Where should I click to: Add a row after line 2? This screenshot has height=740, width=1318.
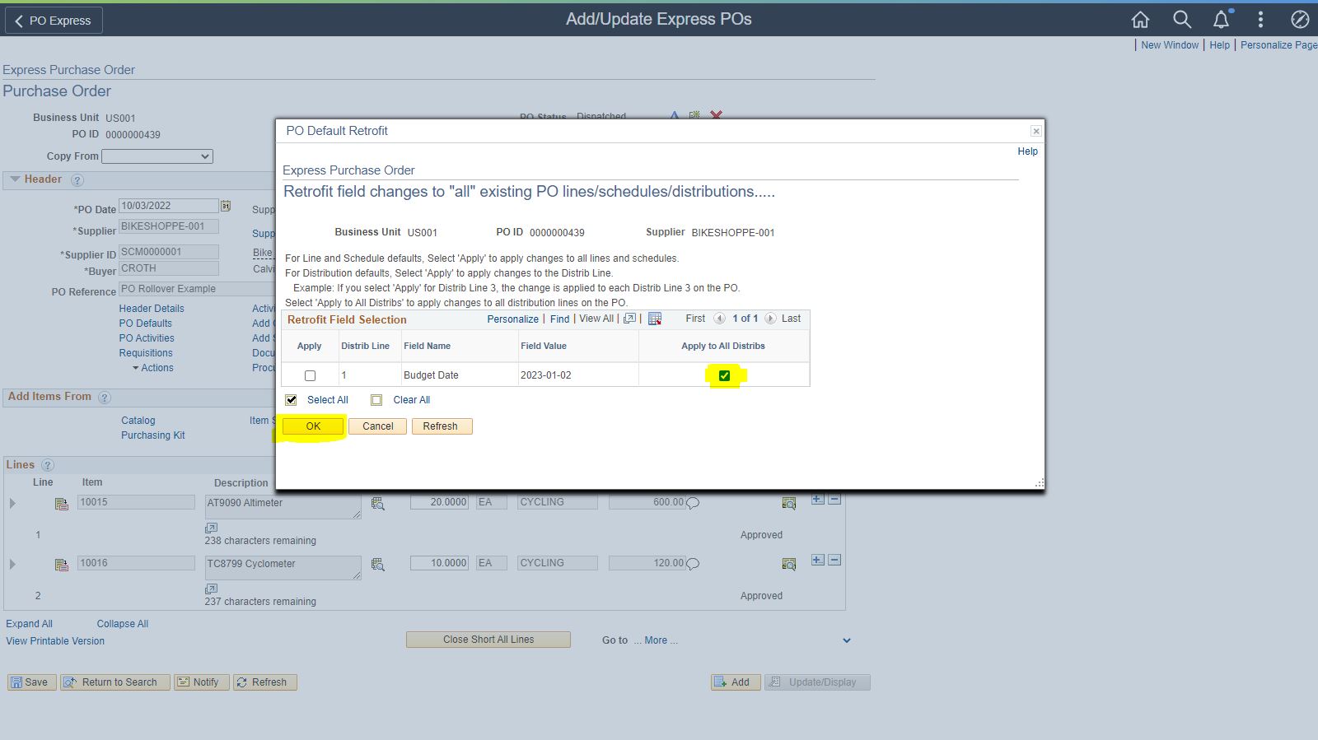(x=817, y=560)
